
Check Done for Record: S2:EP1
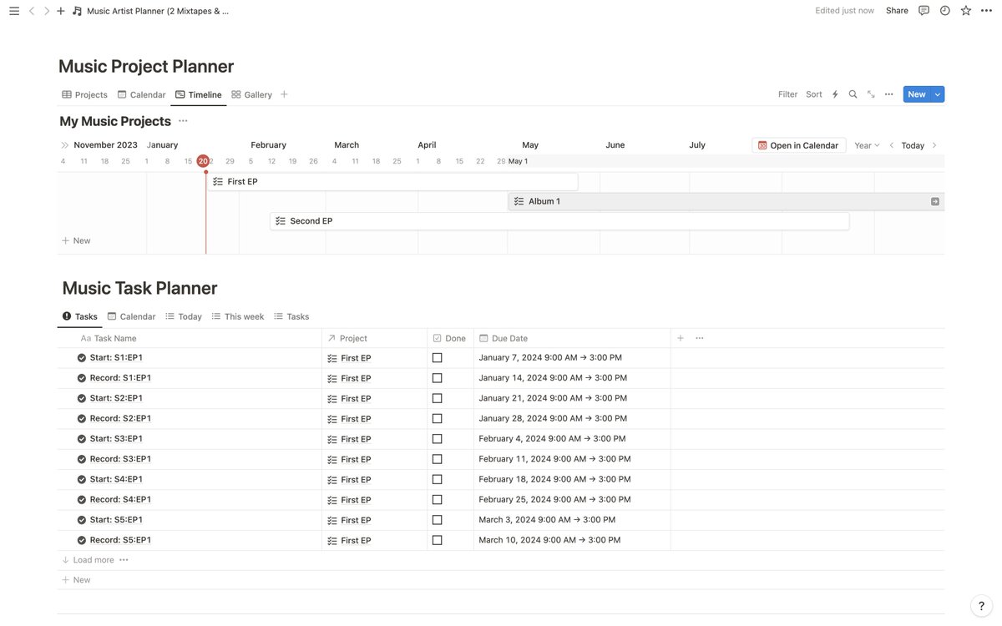437,419
